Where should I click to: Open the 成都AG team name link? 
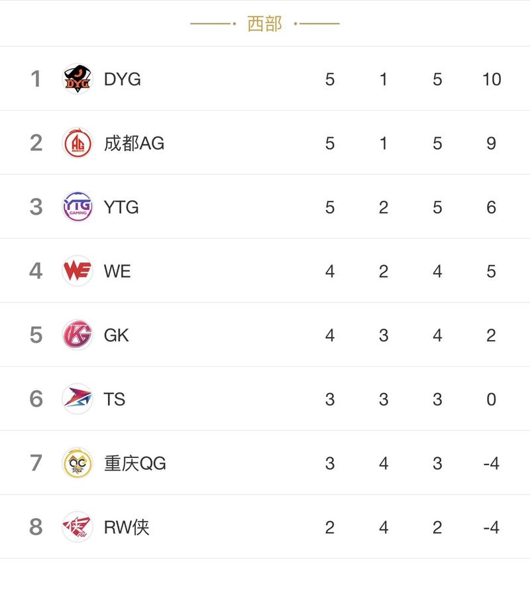(x=134, y=143)
